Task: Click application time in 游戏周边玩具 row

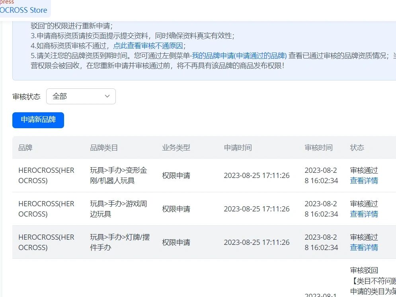Action: [257, 209]
